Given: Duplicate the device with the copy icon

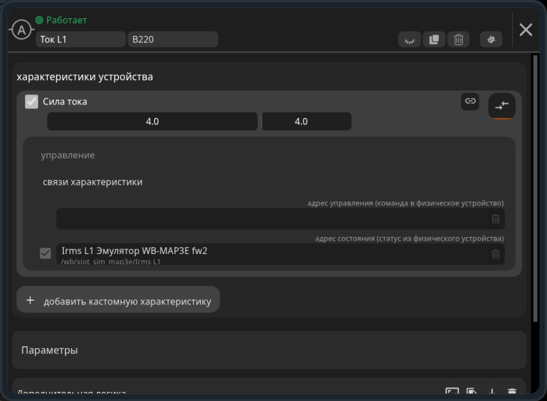Looking at the screenshot, I should click(434, 39).
